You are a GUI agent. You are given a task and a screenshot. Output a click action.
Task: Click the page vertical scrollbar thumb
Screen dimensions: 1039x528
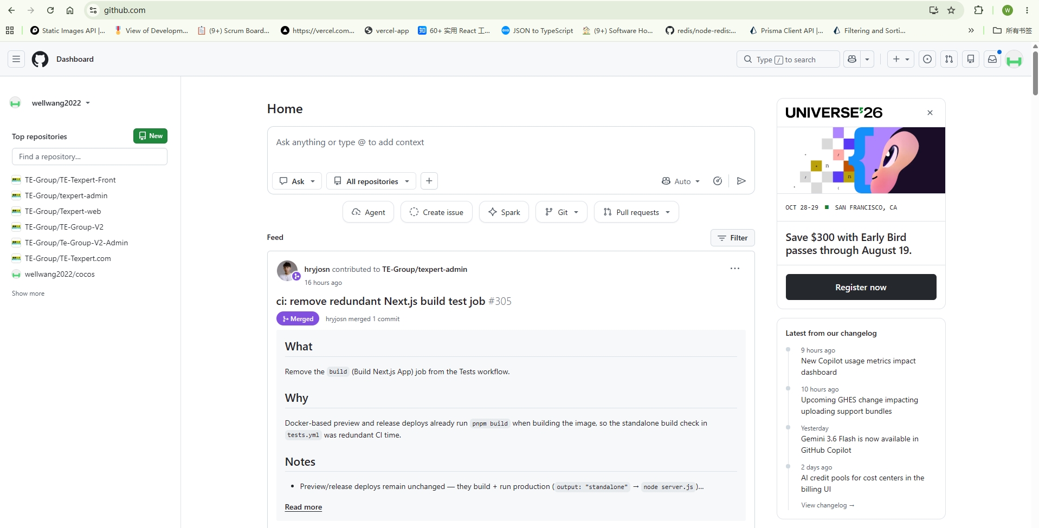(x=1035, y=73)
